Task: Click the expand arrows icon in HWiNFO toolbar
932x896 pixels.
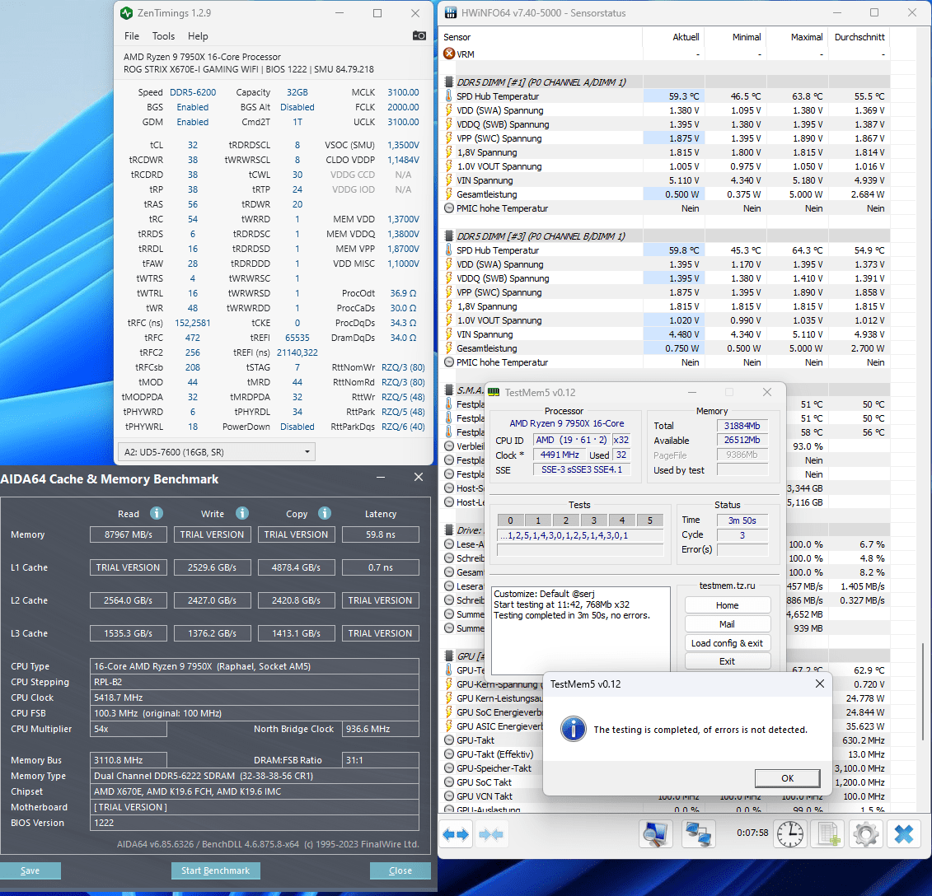Action: point(456,834)
